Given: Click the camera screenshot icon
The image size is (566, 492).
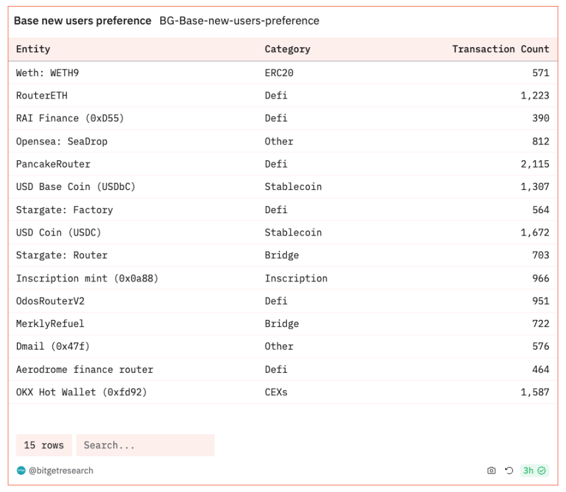Looking at the screenshot, I should tap(491, 471).
